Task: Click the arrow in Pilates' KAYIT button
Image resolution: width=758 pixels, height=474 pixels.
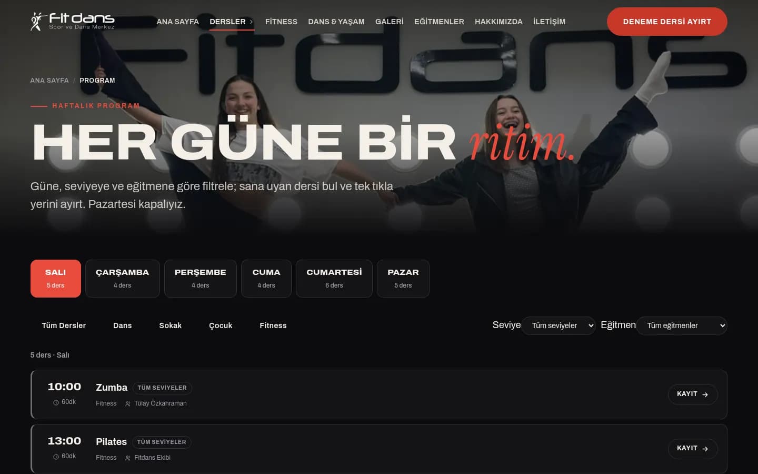Action: 705,449
